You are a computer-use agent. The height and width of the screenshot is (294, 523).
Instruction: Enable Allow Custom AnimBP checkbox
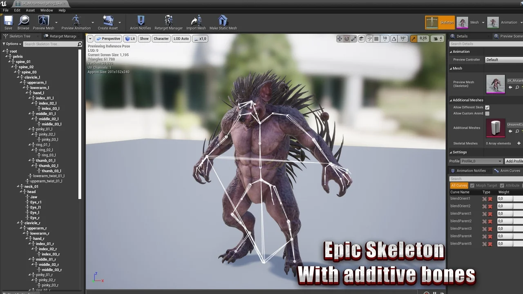(x=487, y=114)
